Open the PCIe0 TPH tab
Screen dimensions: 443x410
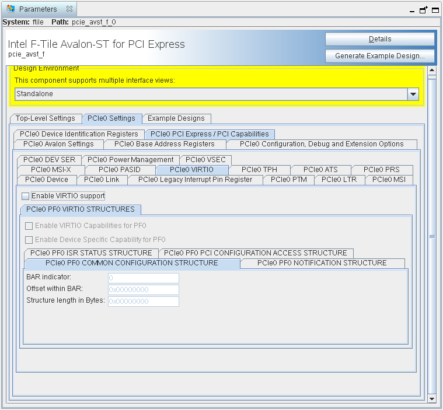[x=259, y=170]
